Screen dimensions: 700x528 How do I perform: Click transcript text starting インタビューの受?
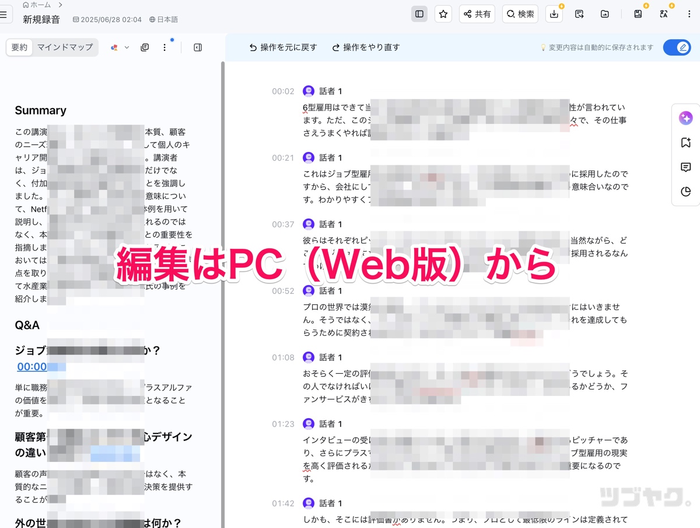[x=466, y=460]
